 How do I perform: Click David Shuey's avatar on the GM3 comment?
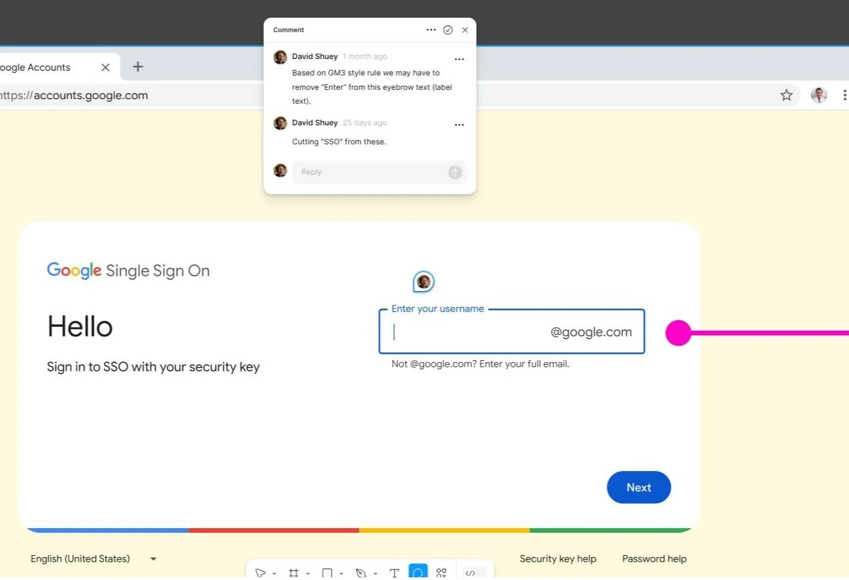(280, 57)
